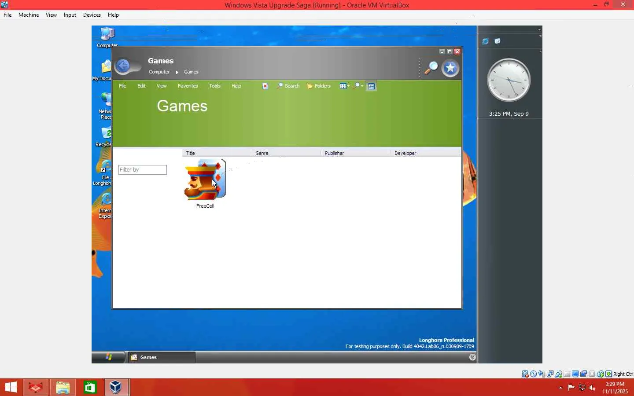Go back with the blue arrow button
Image resolution: width=634 pixels, height=396 pixels.
(123, 66)
